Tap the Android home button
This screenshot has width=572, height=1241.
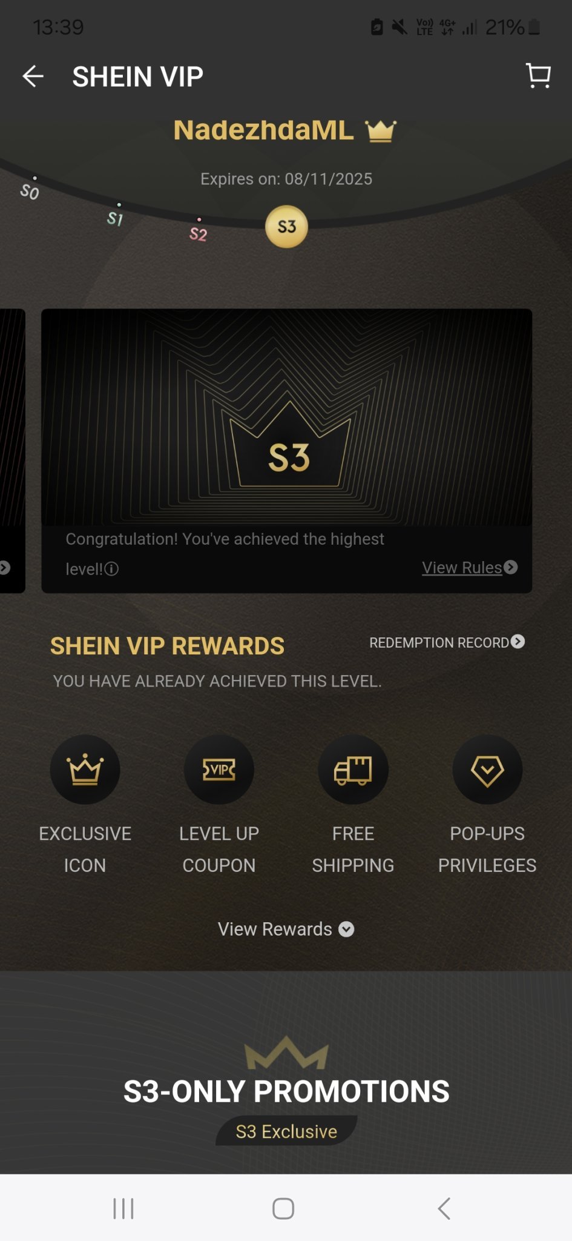pos(283,1208)
